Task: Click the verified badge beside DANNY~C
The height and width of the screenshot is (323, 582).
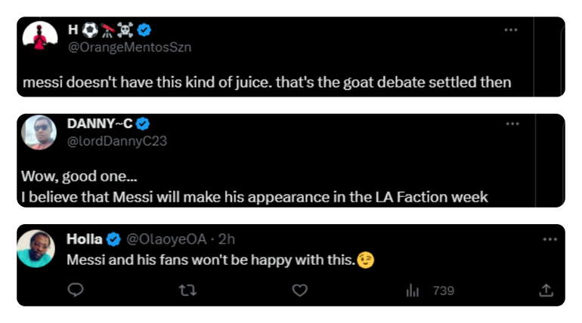Action: (x=142, y=123)
